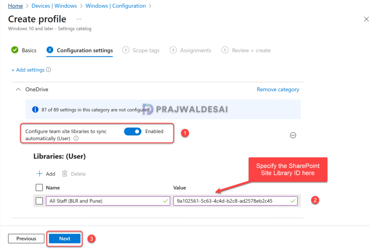Click the blue info icon in the settings banner

(35, 109)
